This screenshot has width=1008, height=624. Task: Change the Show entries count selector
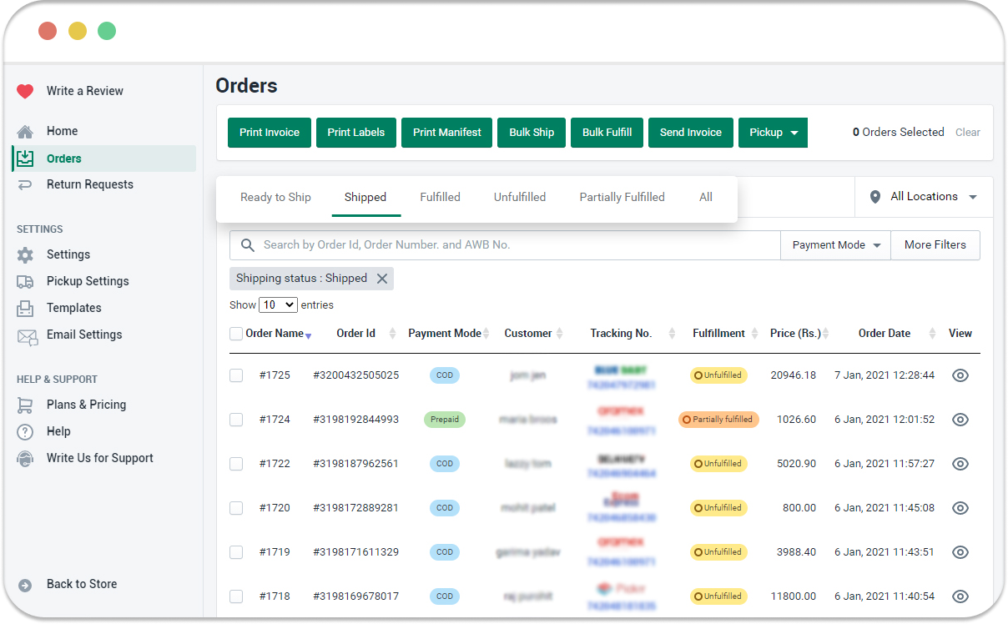tap(278, 304)
